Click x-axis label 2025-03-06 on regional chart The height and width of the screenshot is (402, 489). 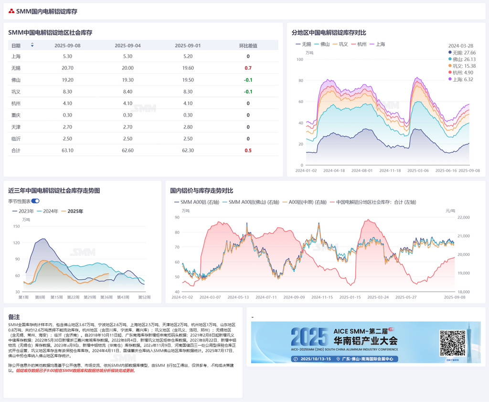pyautogui.click(x=418, y=170)
